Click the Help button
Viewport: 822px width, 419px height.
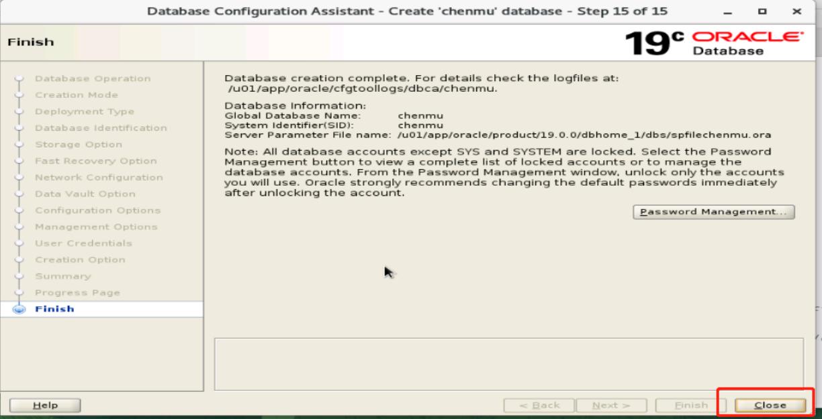tap(45, 405)
